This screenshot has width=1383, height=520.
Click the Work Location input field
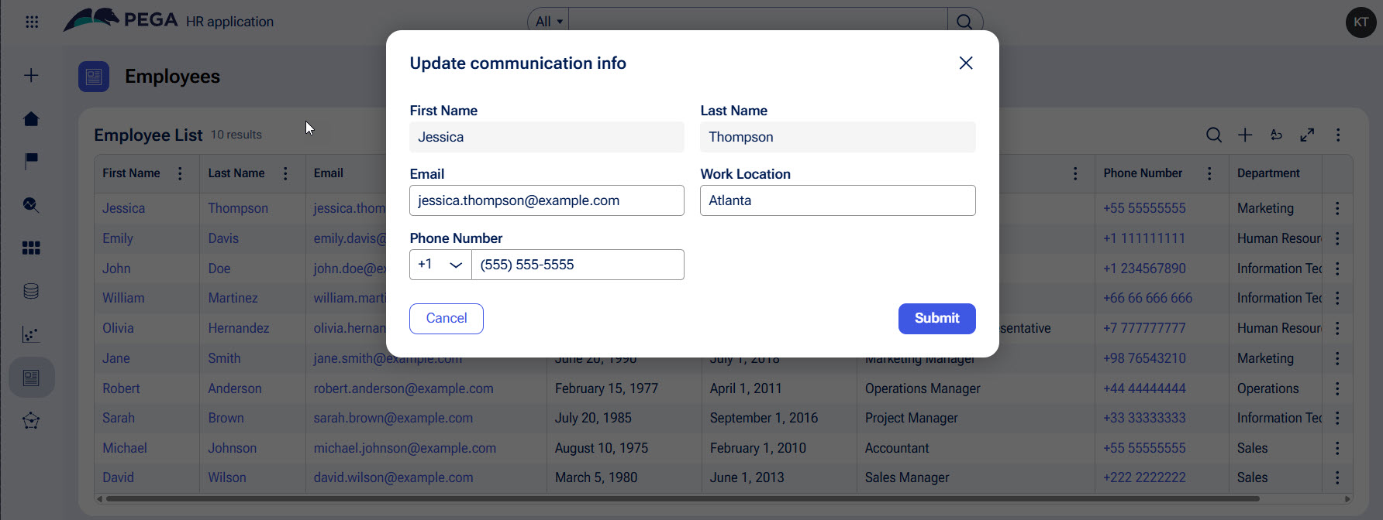pos(837,200)
